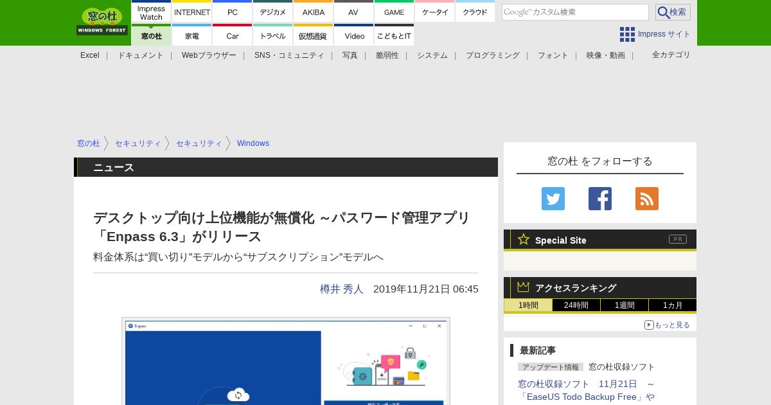Screen dimensions: 771x405
Task: Open the Impress サイト link
Action: 664,34
